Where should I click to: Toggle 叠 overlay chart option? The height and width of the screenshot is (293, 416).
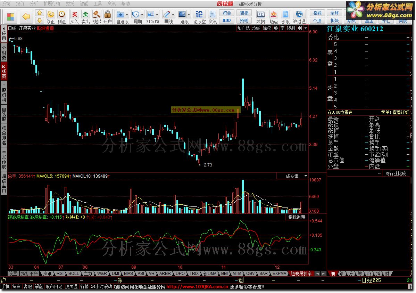[276, 28]
